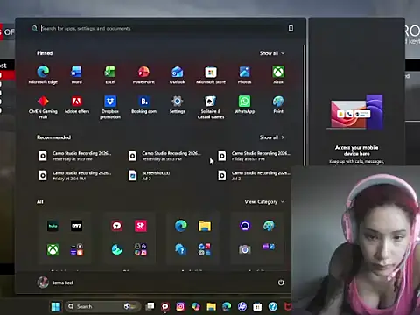Launch the Booking.com app
Viewport: 420px width, 315px height.
[143, 104]
